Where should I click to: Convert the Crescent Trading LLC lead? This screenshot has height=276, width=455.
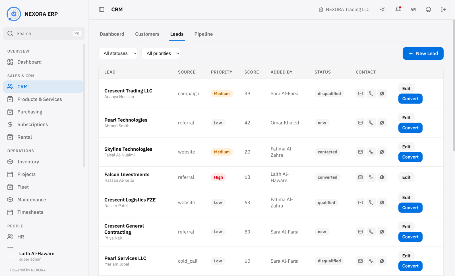(410, 99)
